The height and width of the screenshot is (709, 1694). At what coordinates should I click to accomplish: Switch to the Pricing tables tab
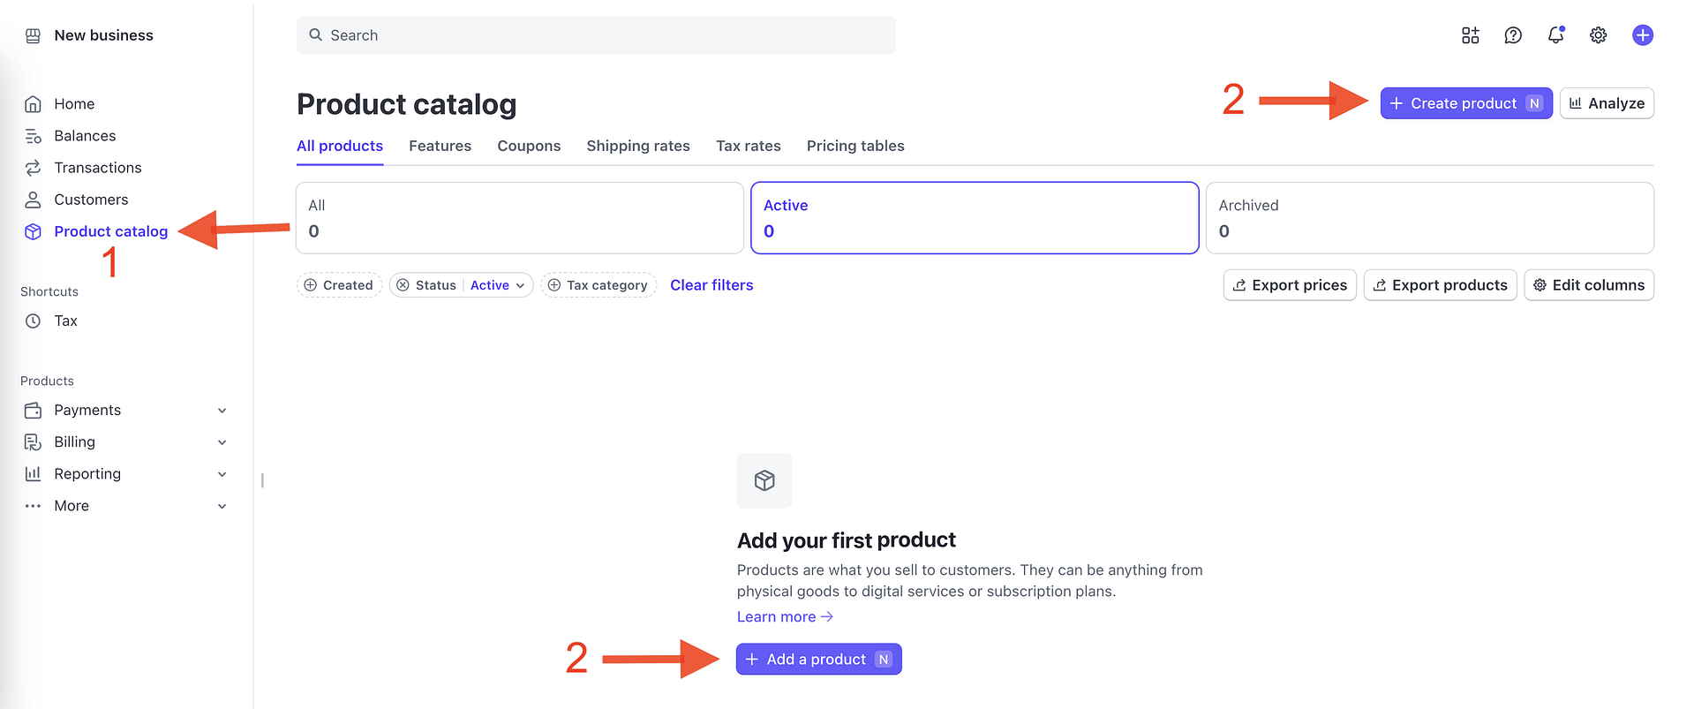point(855,147)
